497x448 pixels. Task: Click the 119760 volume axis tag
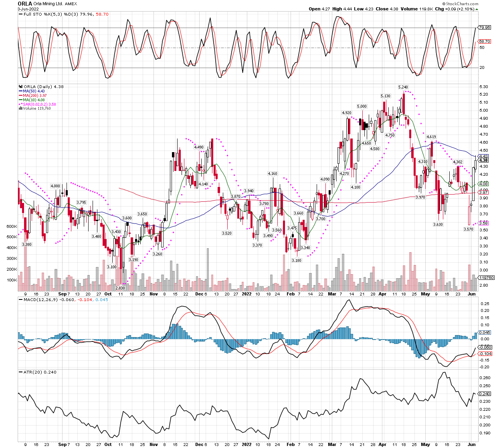487,278
